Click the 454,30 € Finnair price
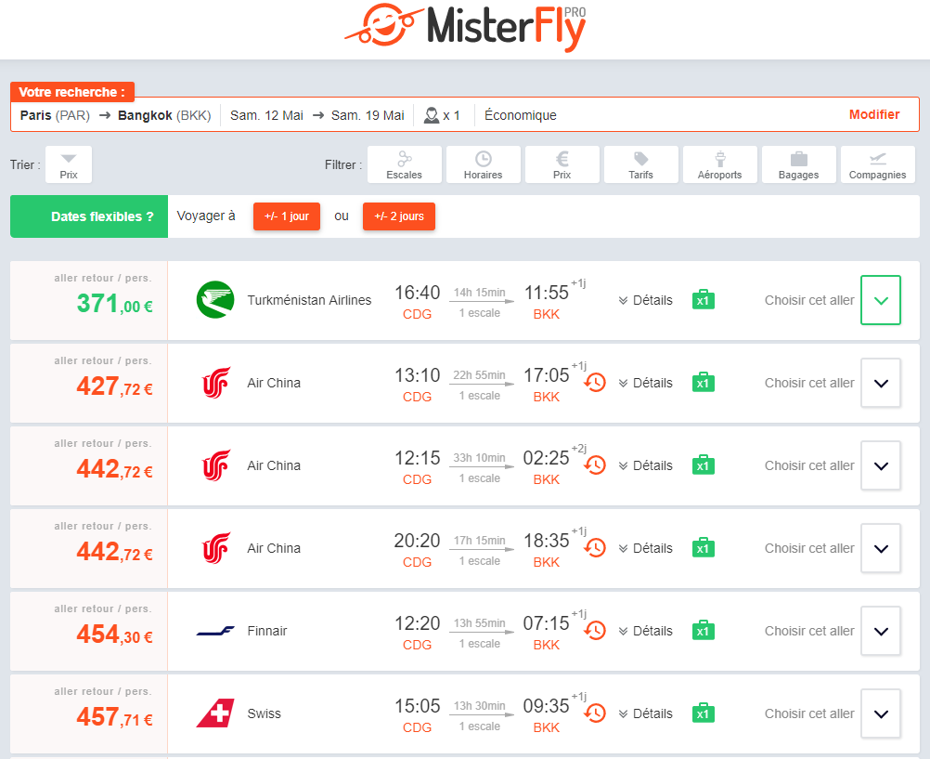The image size is (930, 759). point(114,634)
